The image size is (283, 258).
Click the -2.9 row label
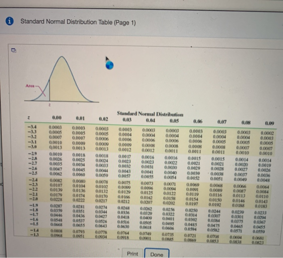(x=32, y=153)
